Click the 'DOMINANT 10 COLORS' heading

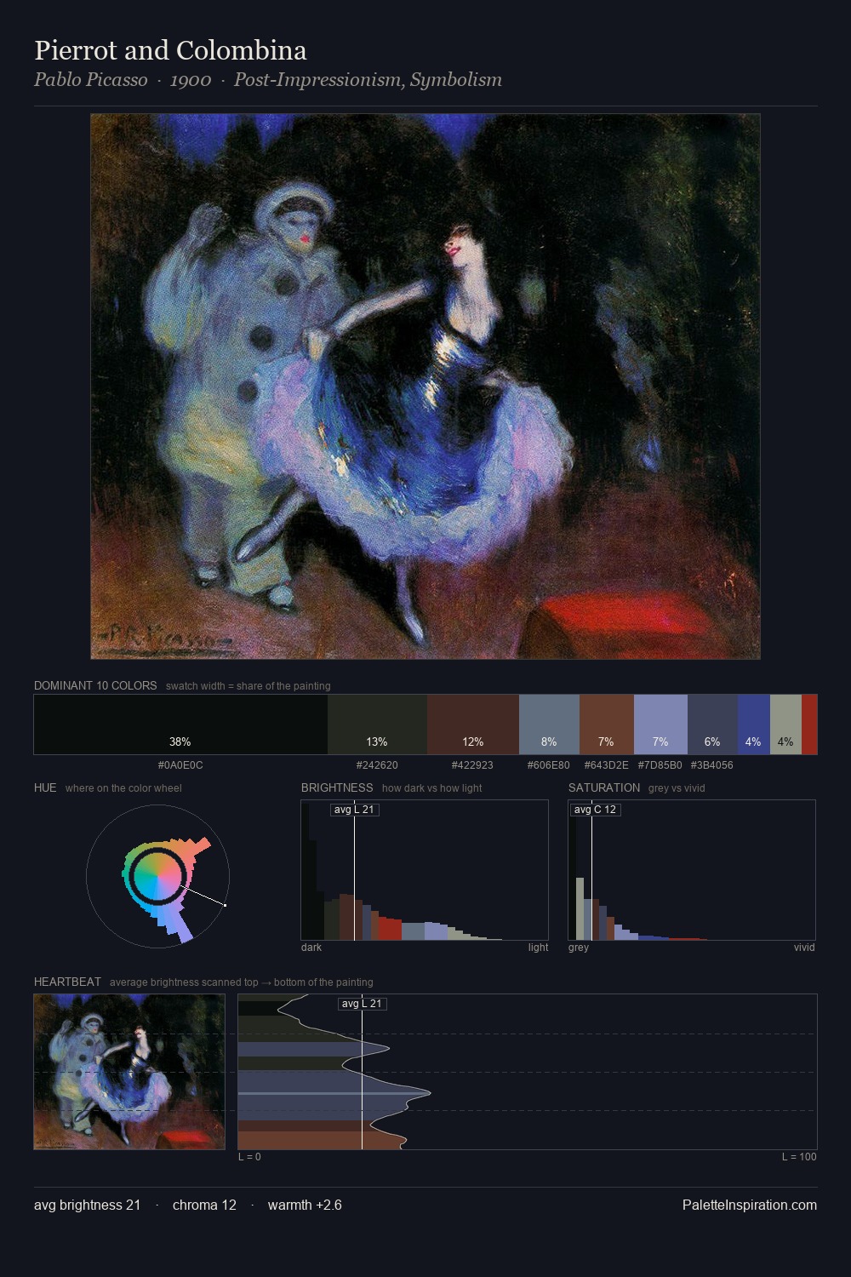click(x=95, y=685)
